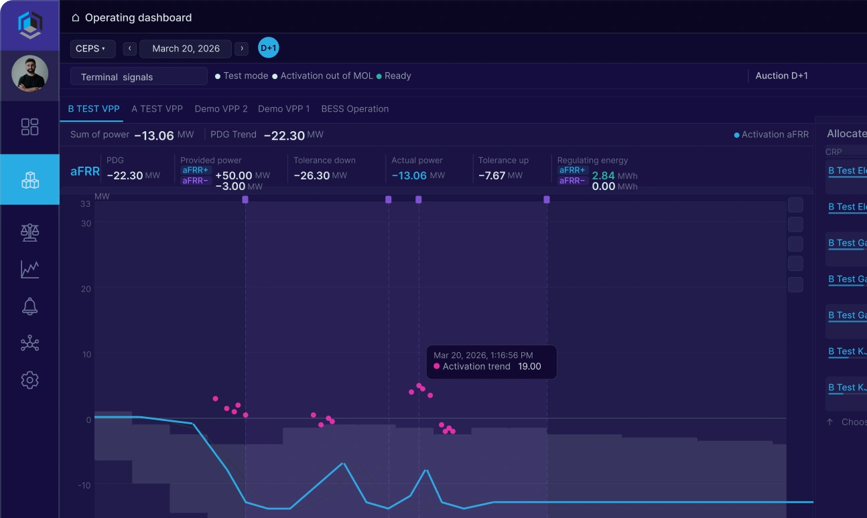Image resolution: width=867 pixels, height=518 pixels.
Task: Click the Sum of power label
Action: [100, 135]
